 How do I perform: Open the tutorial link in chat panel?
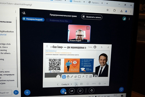point(3,34)
